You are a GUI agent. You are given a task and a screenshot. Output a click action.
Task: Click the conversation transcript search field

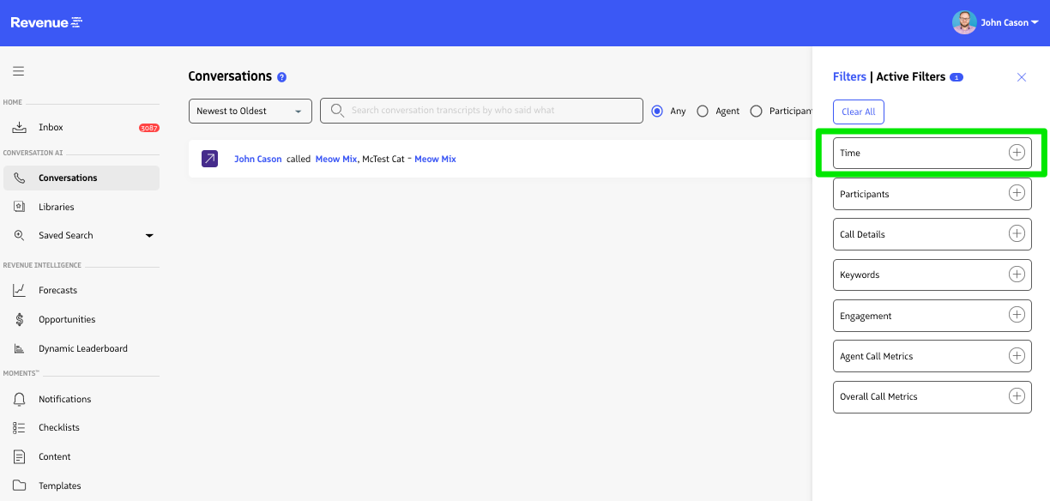tap(489, 111)
